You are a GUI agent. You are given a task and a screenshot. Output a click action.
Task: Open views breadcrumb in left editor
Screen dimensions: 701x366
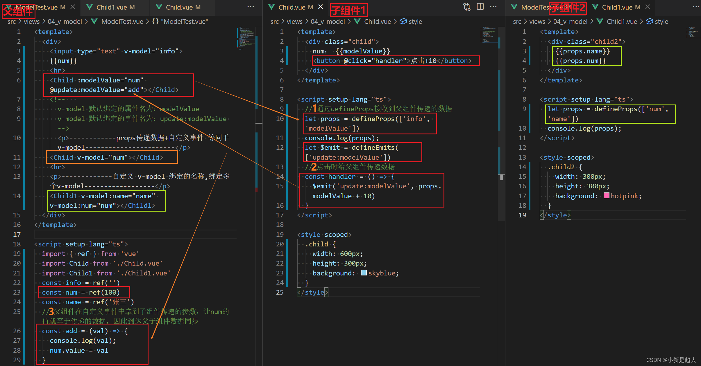(x=32, y=21)
